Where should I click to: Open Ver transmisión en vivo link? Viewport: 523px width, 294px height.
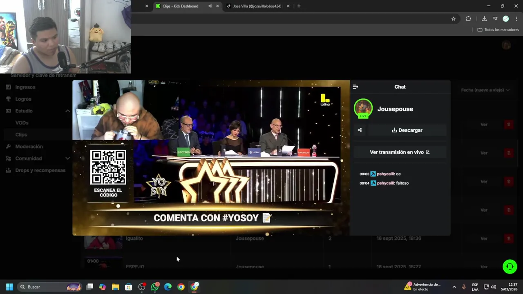click(x=400, y=152)
